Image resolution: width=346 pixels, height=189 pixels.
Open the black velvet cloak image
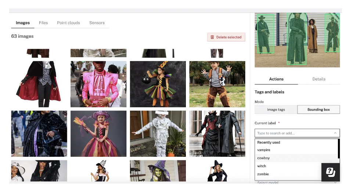39,134
